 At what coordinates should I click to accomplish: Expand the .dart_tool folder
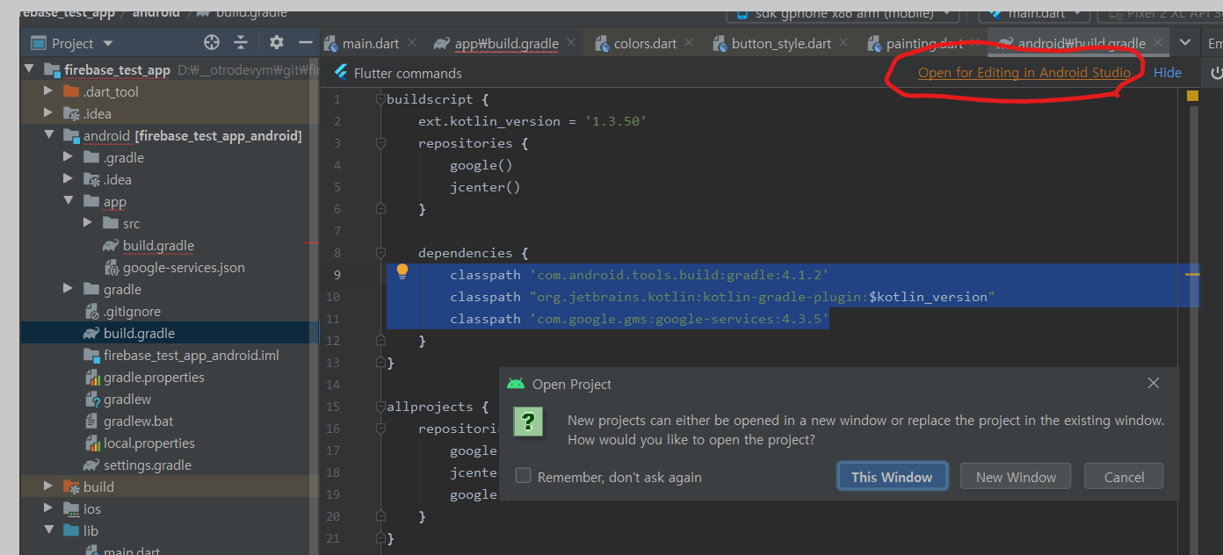click(x=49, y=91)
